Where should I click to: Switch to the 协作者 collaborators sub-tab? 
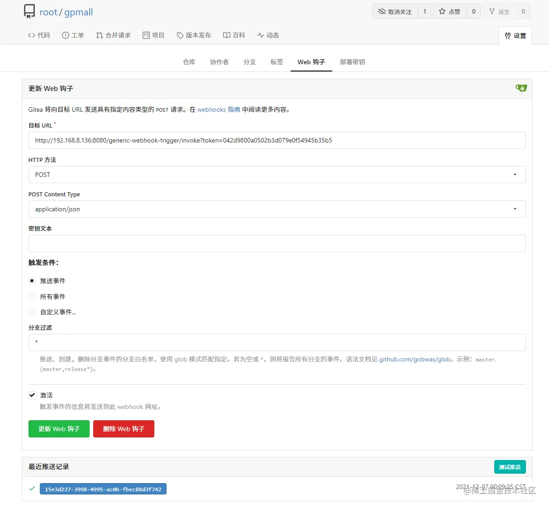(220, 62)
